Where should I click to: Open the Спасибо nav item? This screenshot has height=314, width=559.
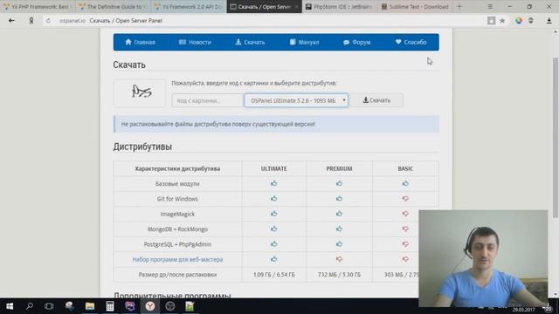[411, 42]
